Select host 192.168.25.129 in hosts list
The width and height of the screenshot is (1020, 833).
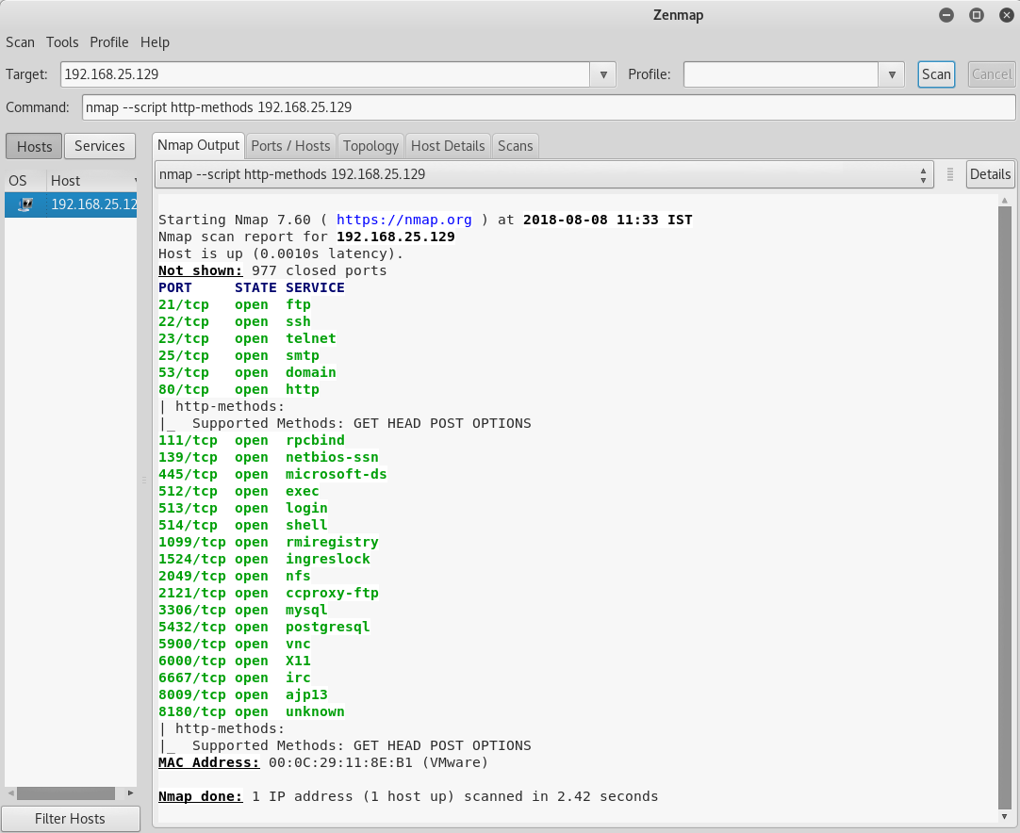[71, 204]
